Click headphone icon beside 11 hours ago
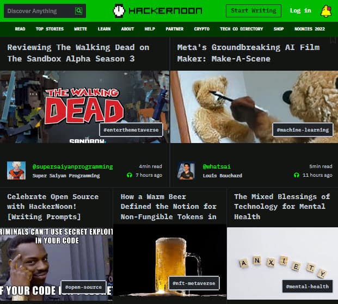Screen dimensions: 338x304 (297, 175)
